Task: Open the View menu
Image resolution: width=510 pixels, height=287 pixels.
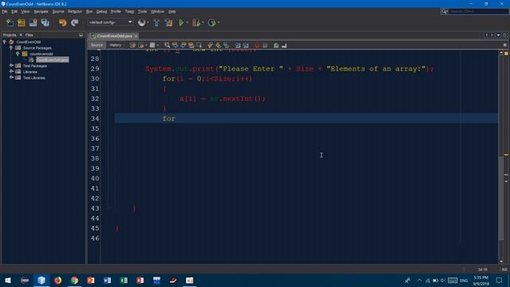Action: pyautogui.click(x=25, y=11)
